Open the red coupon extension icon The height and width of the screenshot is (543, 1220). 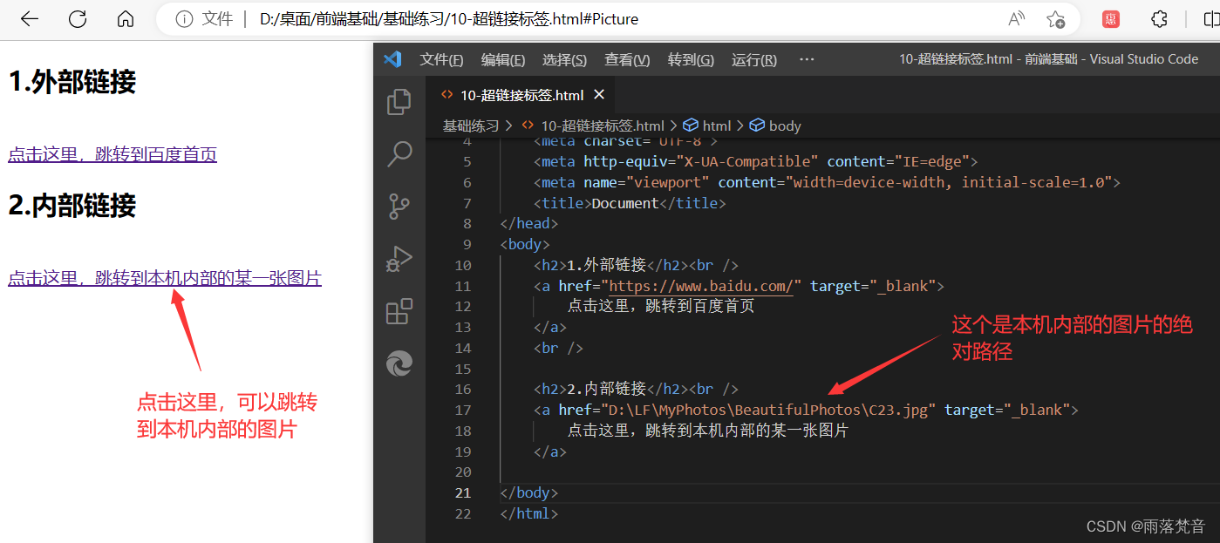pyautogui.click(x=1111, y=19)
